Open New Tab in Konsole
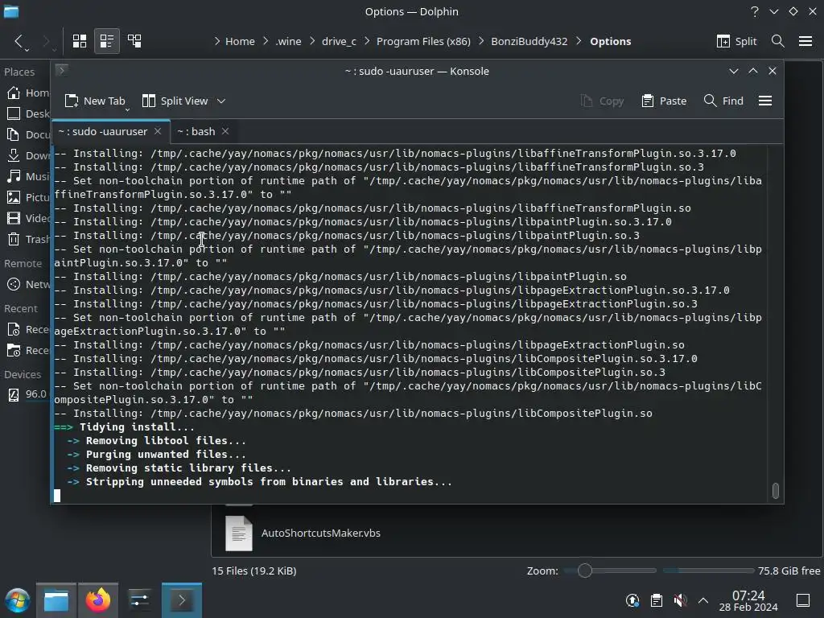This screenshot has width=824, height=618. coord(95,101)
